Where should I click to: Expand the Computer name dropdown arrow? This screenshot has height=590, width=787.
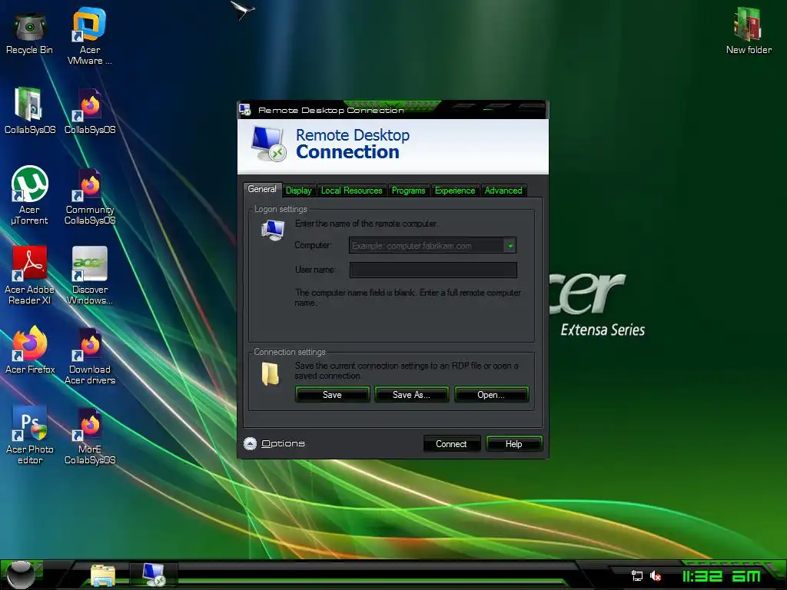click(x=510, y=246)
